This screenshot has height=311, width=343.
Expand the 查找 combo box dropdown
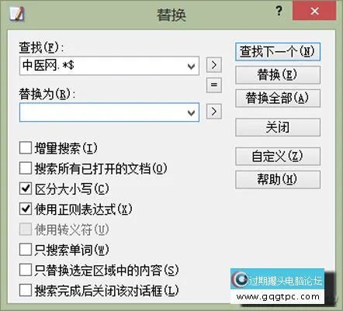[191, 66]
